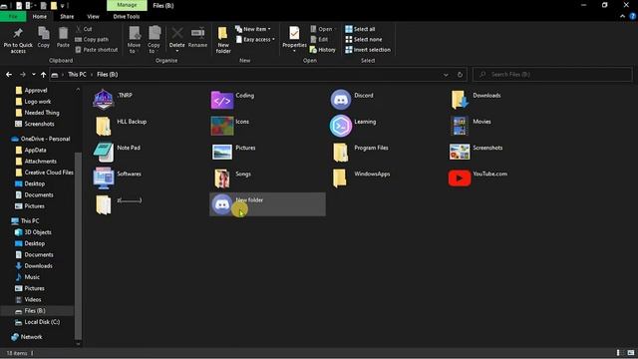The height and width of the screenshot is (359, 638).
Task: Collapse the ribbon with chevron arrow
Action: [x=622, y=17]
